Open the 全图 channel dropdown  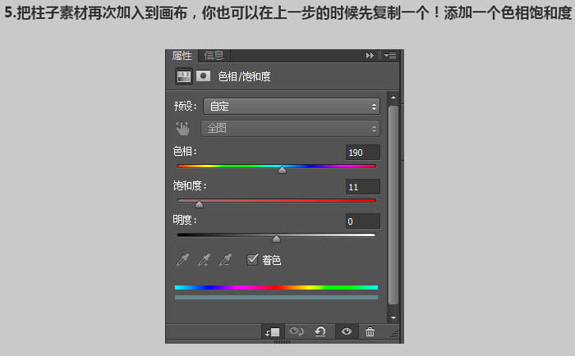click(291, 128)
